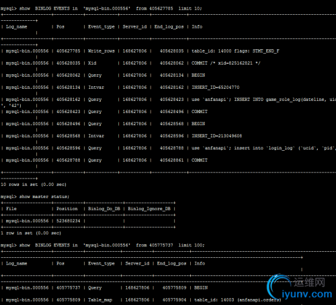Select 405628496 in the Pos column

[x=69, y=124]
